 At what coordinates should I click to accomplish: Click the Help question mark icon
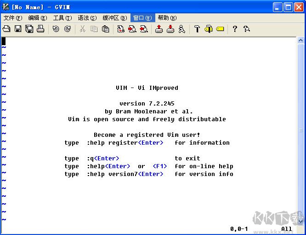235,29
